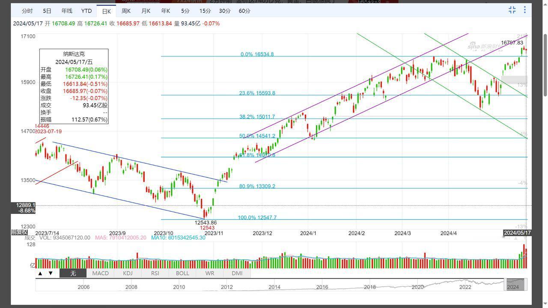Select the 无 no-indicator option

pyautogui.click(x=73, y=273)
